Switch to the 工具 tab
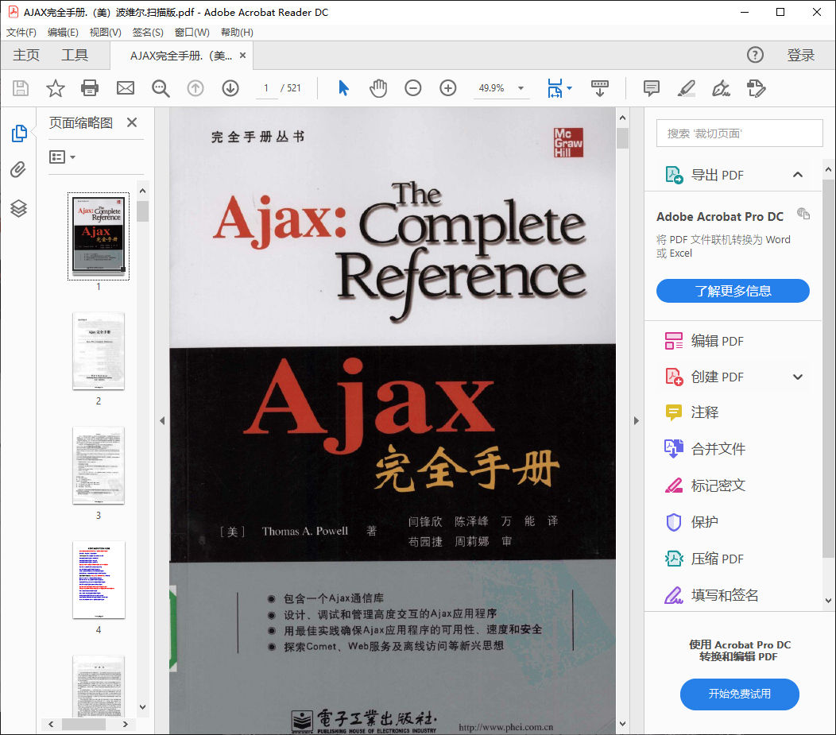This screenshot has width=836, height=735. [75, 55]
